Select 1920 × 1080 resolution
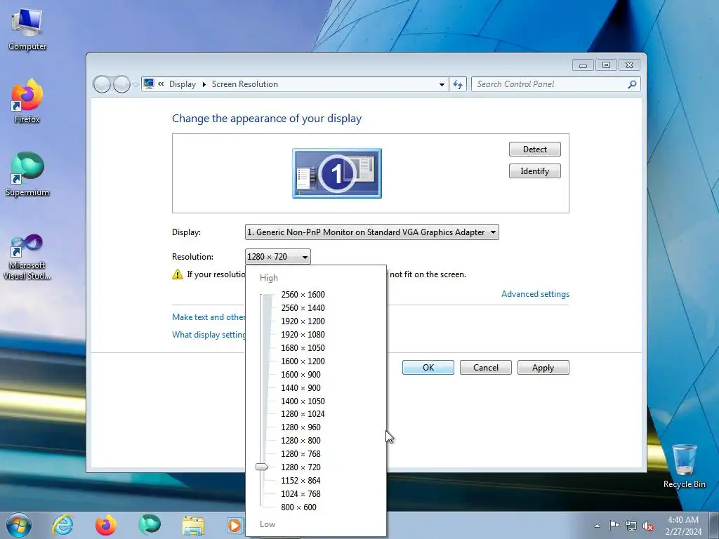This screenshot has width=719, height=539. point(303,335)
